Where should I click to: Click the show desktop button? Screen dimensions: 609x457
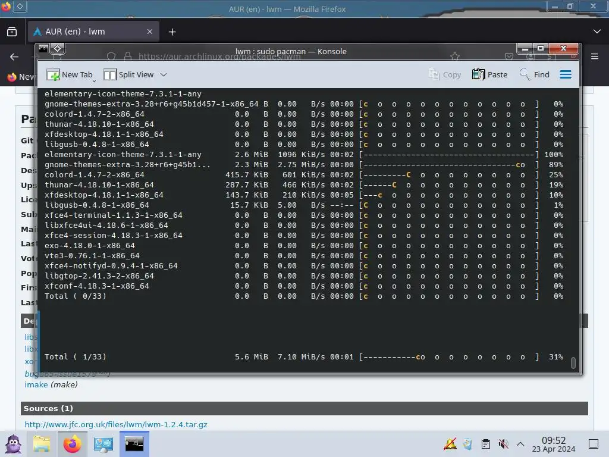coord(594,444)
